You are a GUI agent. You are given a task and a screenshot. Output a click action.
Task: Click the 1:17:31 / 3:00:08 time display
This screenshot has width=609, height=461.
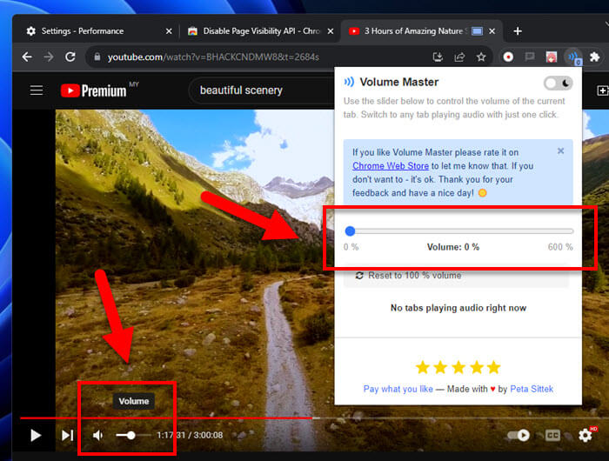pyautogui.click(x=190, y=436)
